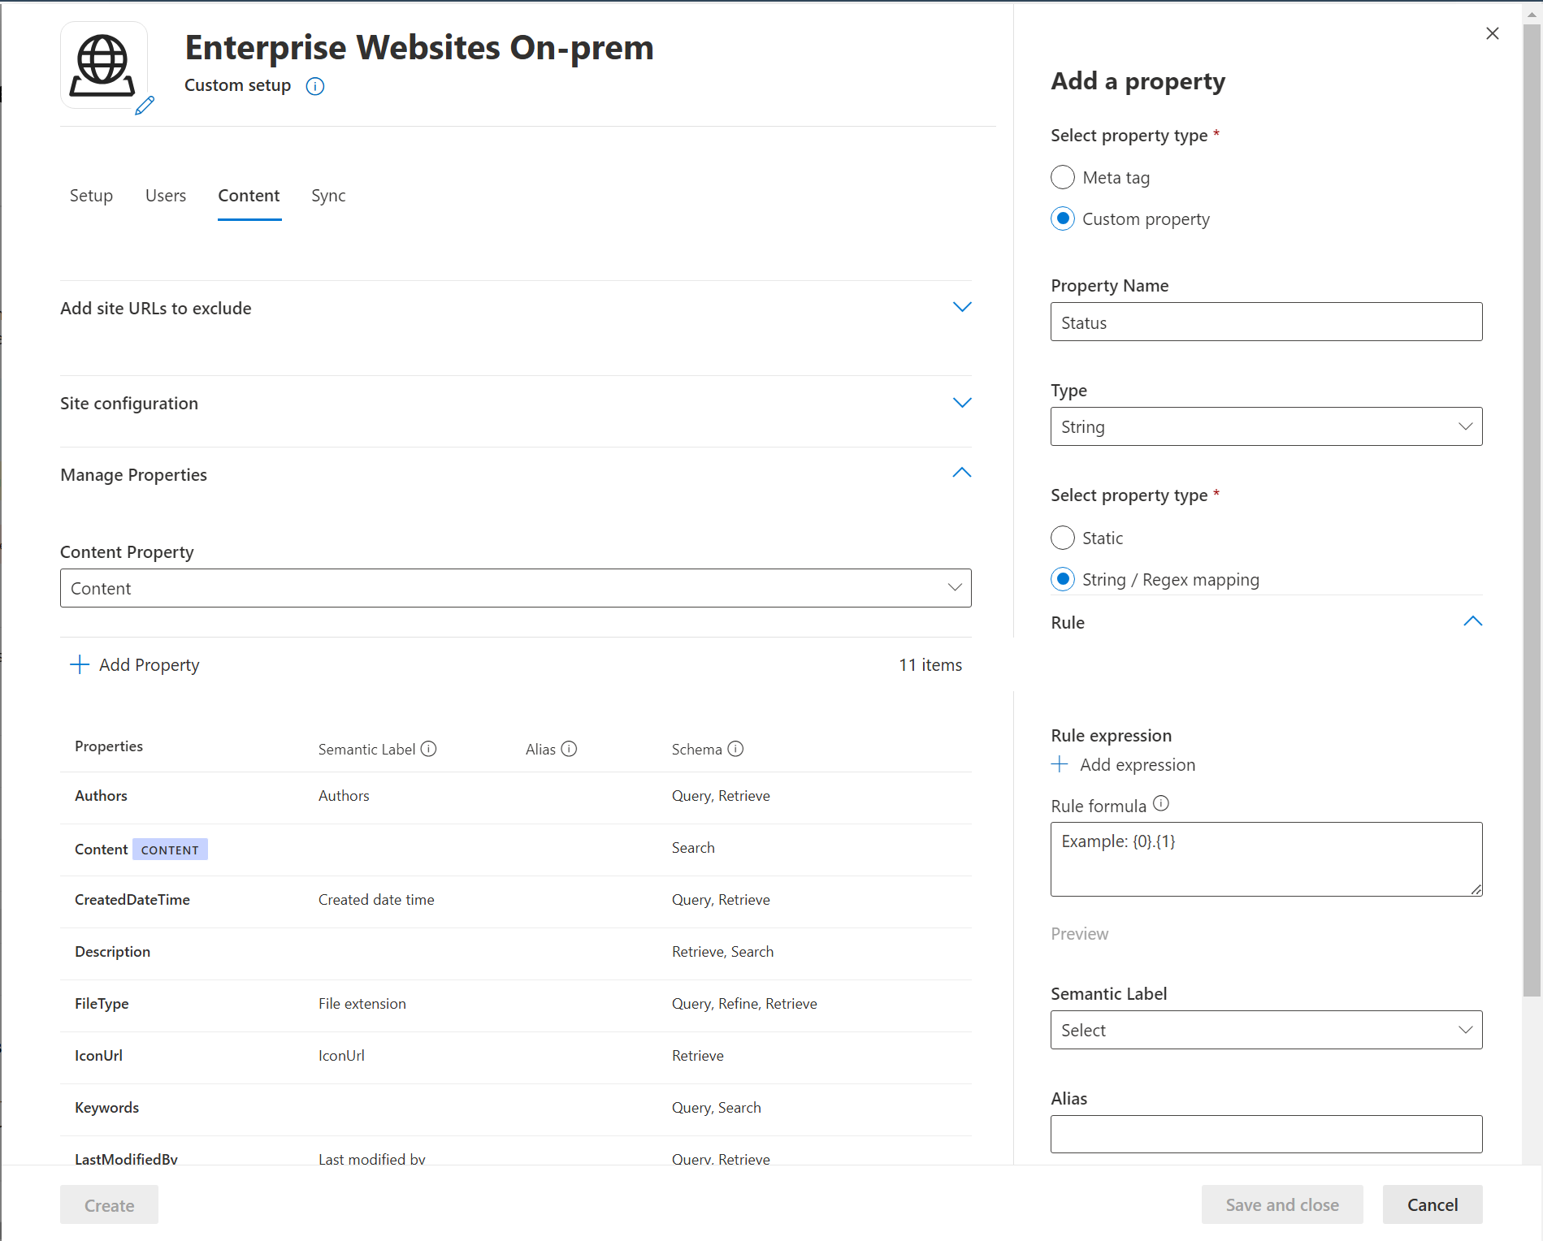Switch to the Users tab

click(x=166, y=196)
